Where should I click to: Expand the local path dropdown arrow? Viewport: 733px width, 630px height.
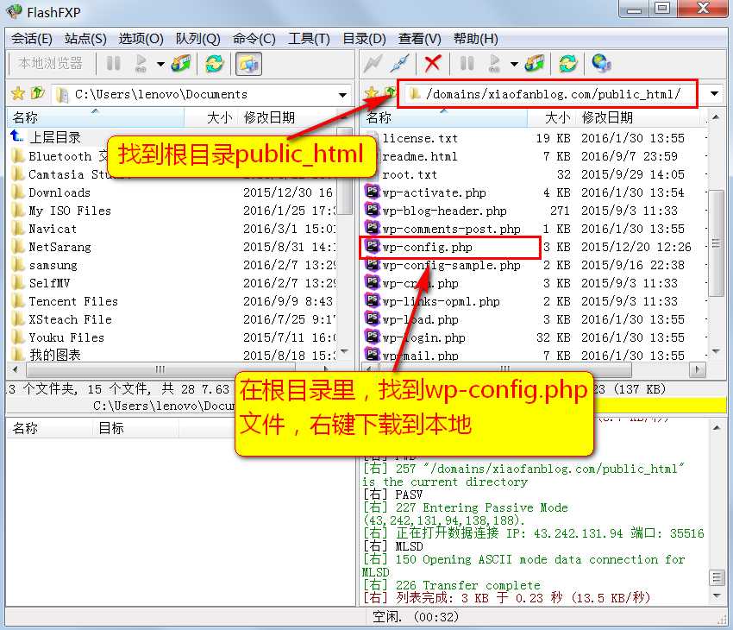pos(342,95)
